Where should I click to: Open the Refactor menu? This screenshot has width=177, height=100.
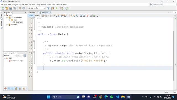tap(28, 4)
